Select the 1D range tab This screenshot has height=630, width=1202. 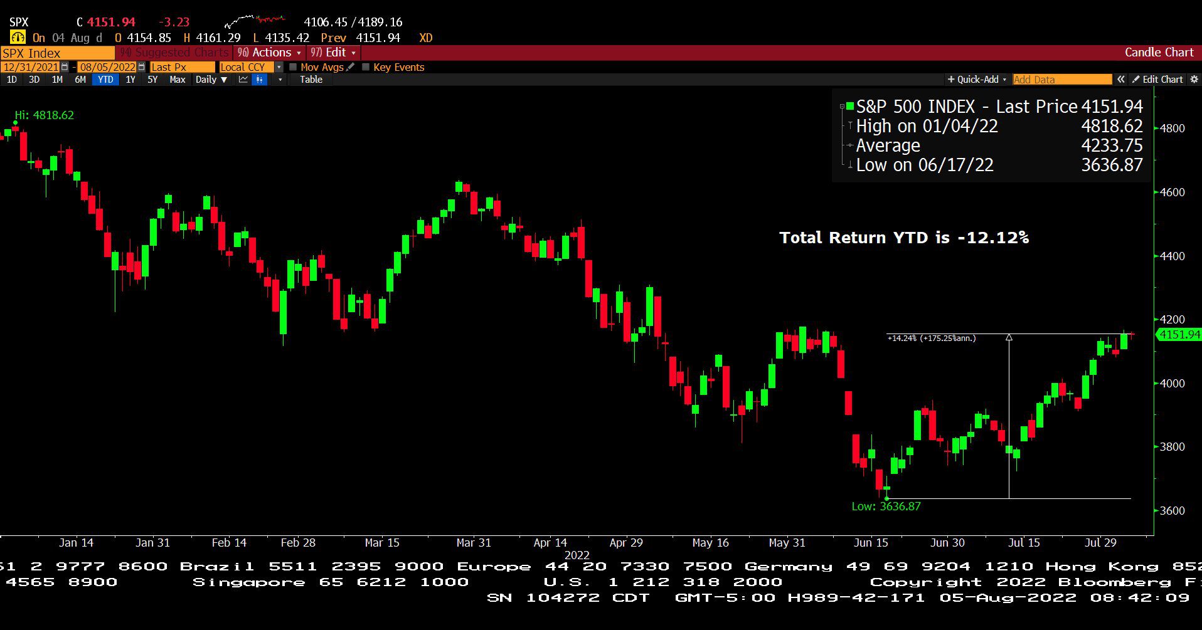(11, 80)
